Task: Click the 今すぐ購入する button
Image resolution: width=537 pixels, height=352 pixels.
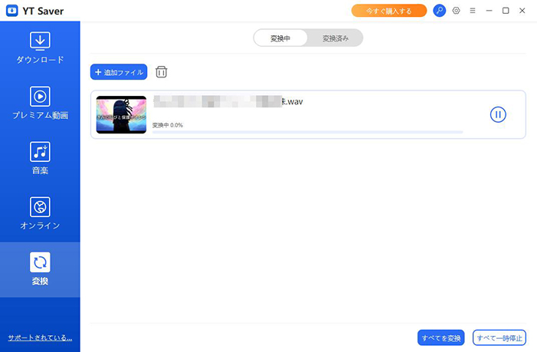Action: (x=389, y=11)
